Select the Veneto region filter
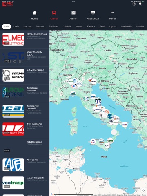This screenshot has width=147, height=196. click(79, 27)
